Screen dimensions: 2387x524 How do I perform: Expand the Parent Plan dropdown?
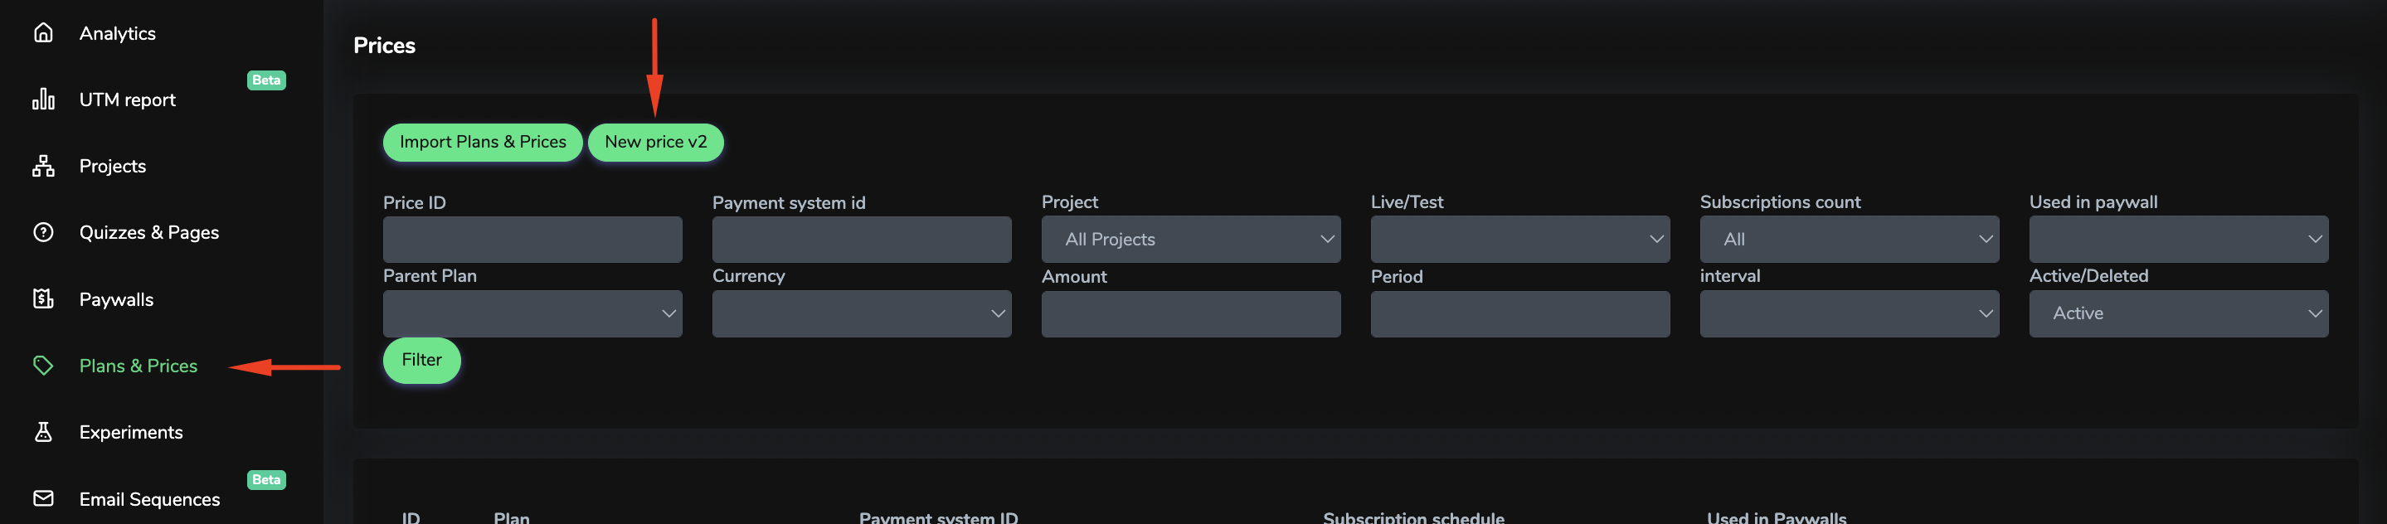pyautogui.click(x=532, y=314)
